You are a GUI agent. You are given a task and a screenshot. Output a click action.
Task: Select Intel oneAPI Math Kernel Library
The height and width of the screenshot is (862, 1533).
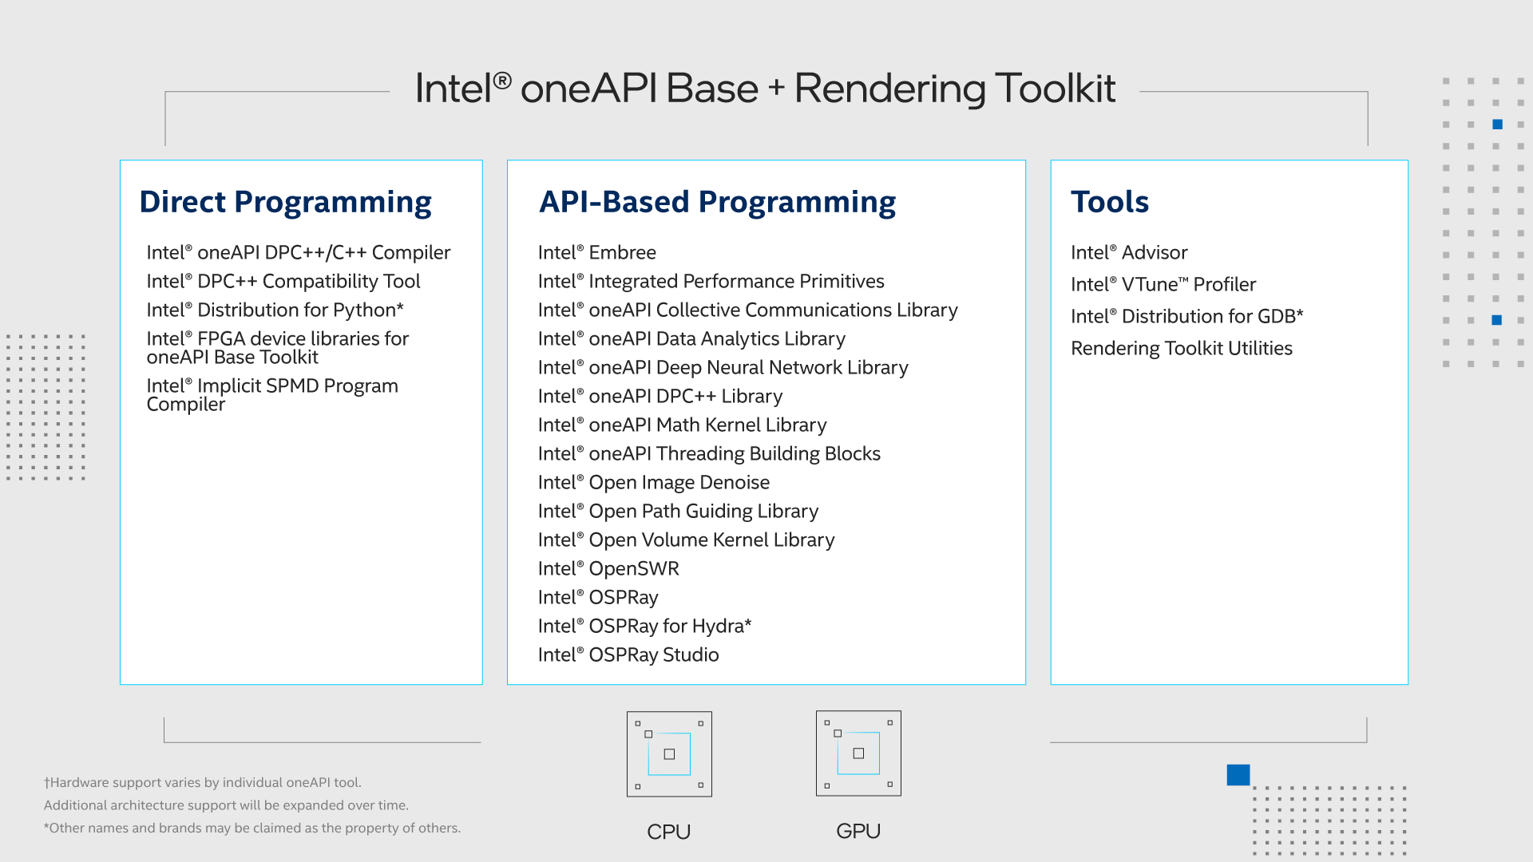point(682,425)
